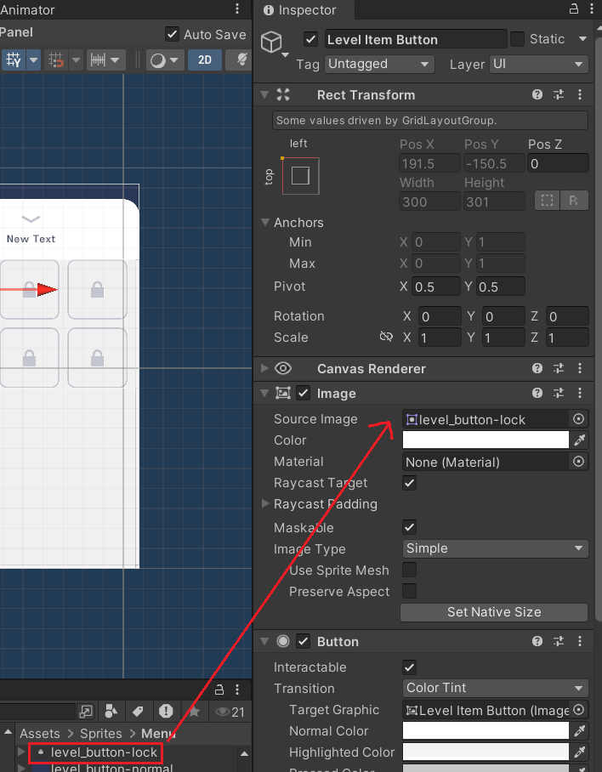Image resolution: width=602 pixels, height=772 pixels.
Task: Open Inspector panel three-dot menu
Action: (x=592, y=9)
